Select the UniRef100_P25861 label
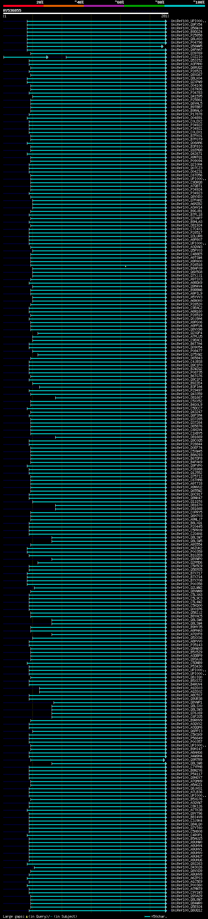 [x=187, y=100]
